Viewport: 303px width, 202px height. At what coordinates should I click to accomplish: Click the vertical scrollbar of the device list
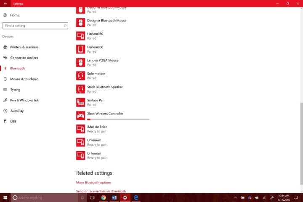coord(301,143)
